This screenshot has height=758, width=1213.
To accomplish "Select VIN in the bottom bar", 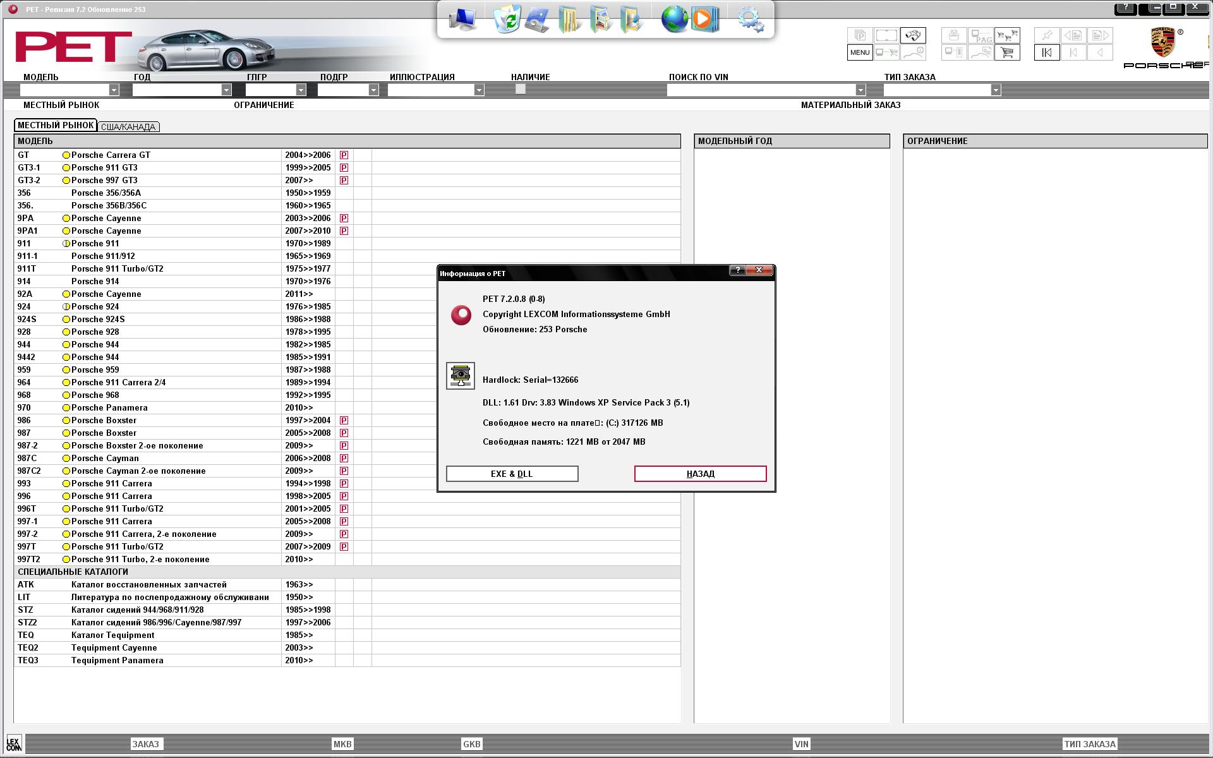I will (x=802, y=744).
